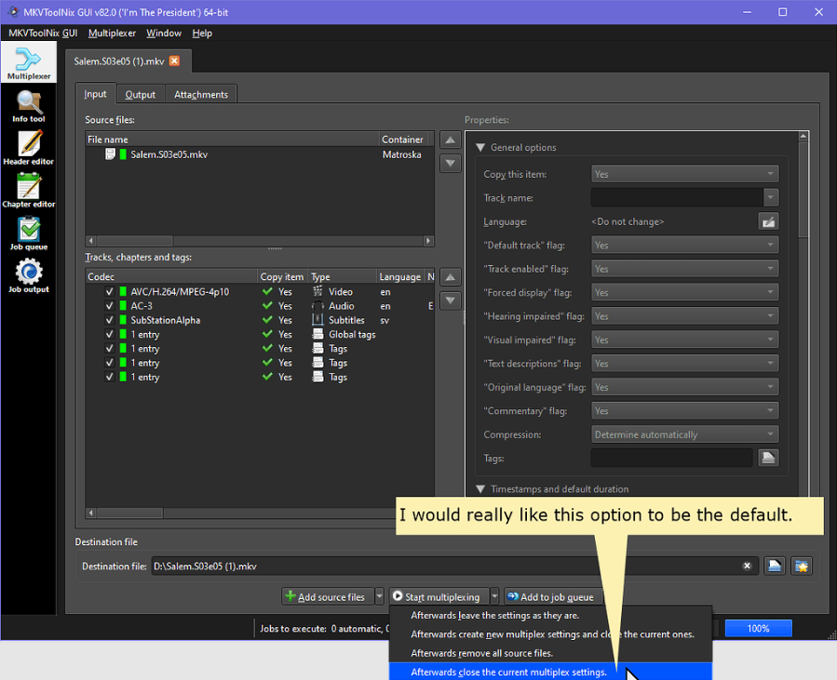Select "Afterwards close the current multiplex settings"
Screen dimensions: 837x680
508,672
